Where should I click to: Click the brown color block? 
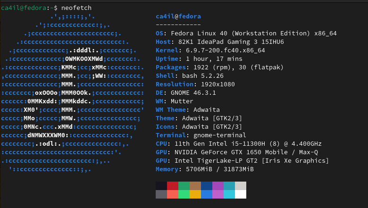pyautogui.click(x=195, y=186)
